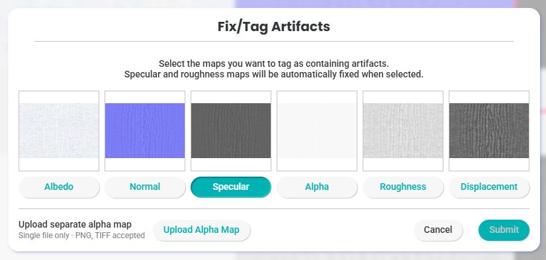This screenshot has width=546, height=260.
Task: Click the blue Normal map thumbnail
Action: pyautogui.click(x=145, y=131)
